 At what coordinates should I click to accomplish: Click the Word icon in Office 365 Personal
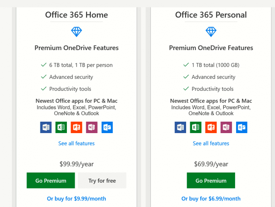180,127
